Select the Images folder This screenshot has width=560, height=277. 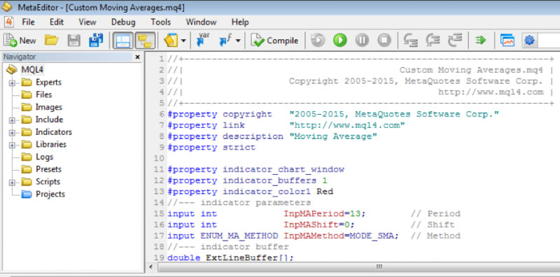point(48,107)
